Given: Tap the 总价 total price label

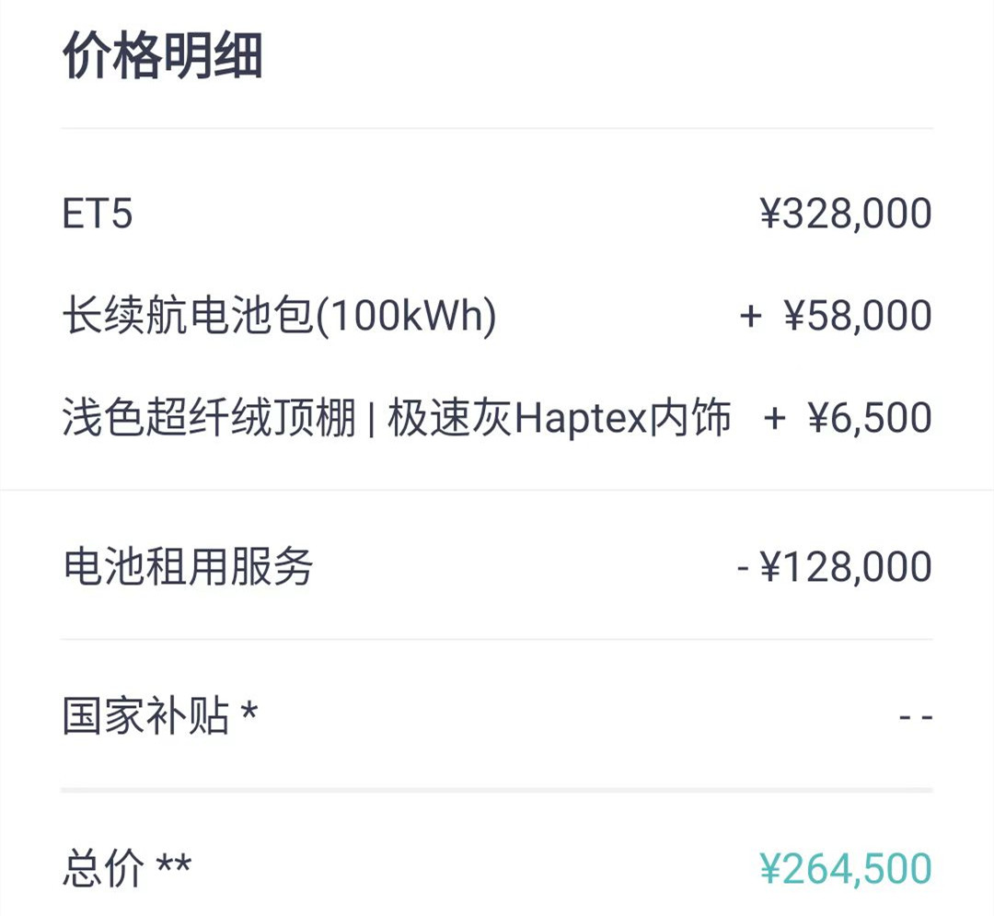Looking at the screenshot, I should 103,868.
